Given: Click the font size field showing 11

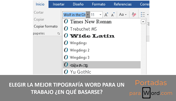Looking at the screenshot, I should (94, 15).
